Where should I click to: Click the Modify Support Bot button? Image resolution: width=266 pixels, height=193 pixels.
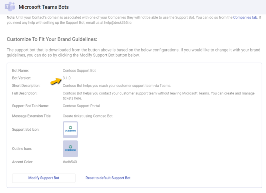[x=44, y=178]
